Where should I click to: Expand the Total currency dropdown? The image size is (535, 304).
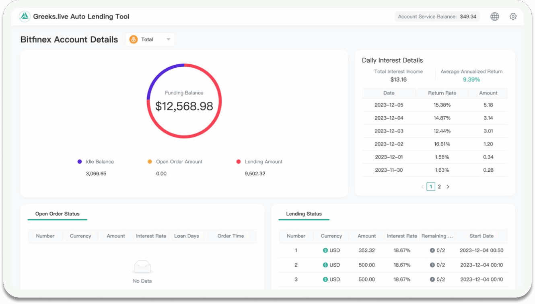click(x=168, y=39)
